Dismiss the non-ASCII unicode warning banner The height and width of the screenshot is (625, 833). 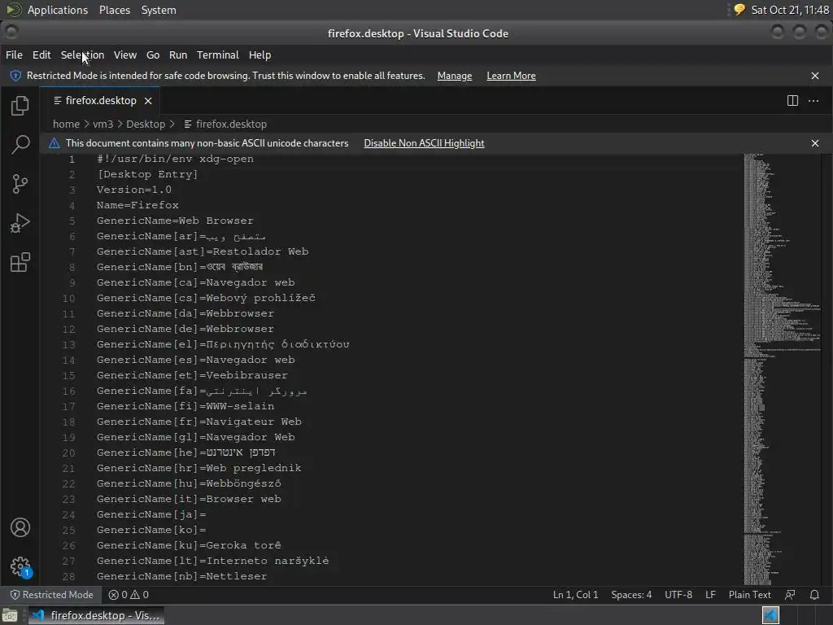pos(815,143)
